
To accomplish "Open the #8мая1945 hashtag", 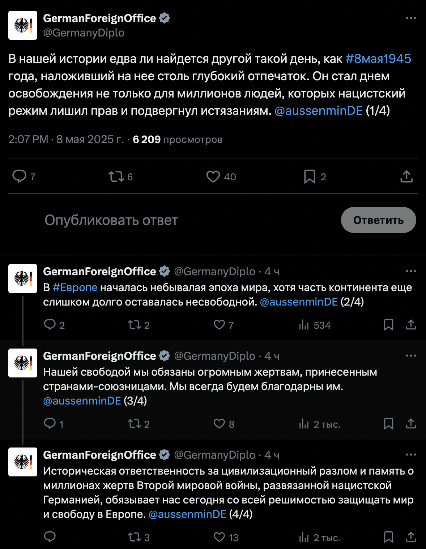I will point(378,59).
